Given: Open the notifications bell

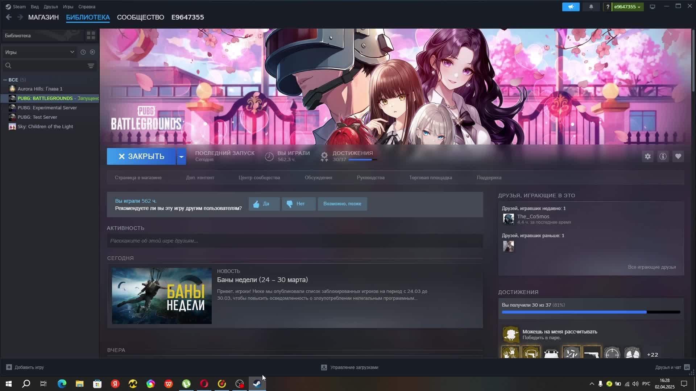Looking at the screenshot, I should (x=591, y=7).
